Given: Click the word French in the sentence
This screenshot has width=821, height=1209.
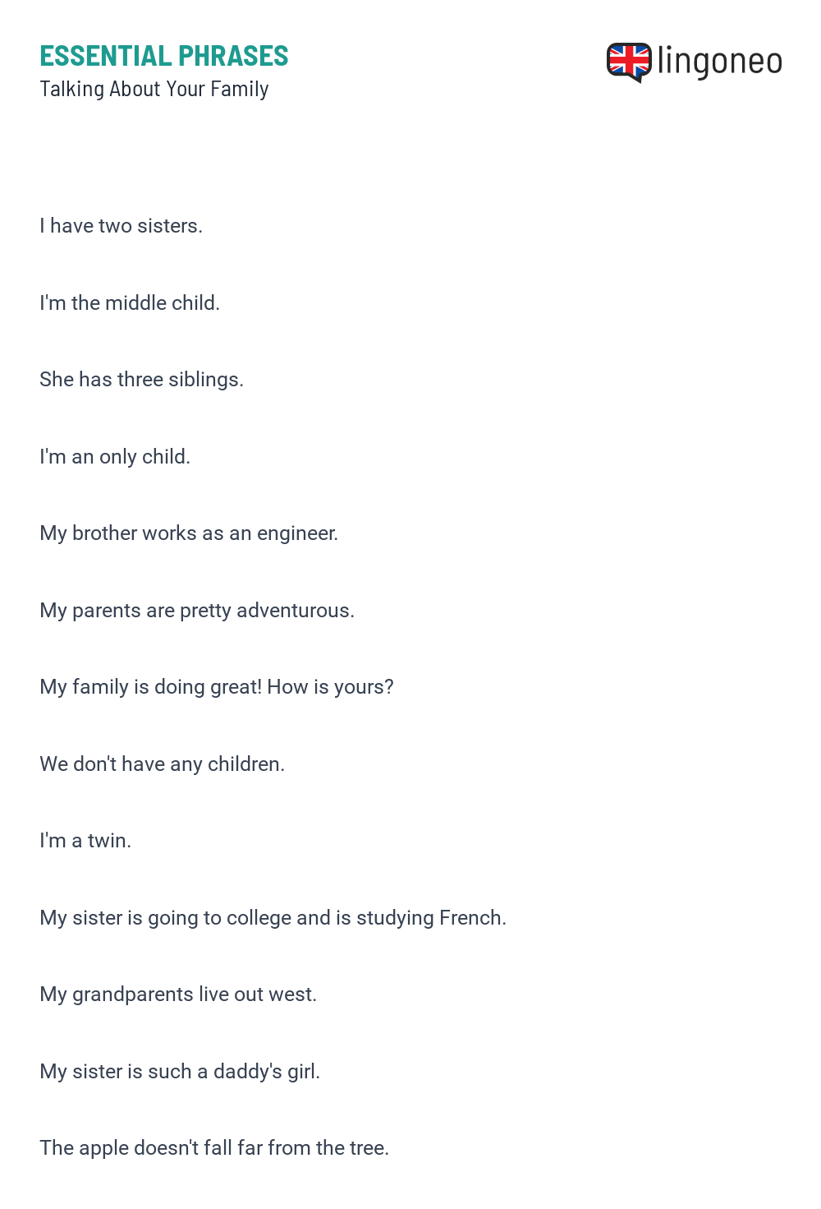Looking at the screenshot, I should [x=473, y=917].
